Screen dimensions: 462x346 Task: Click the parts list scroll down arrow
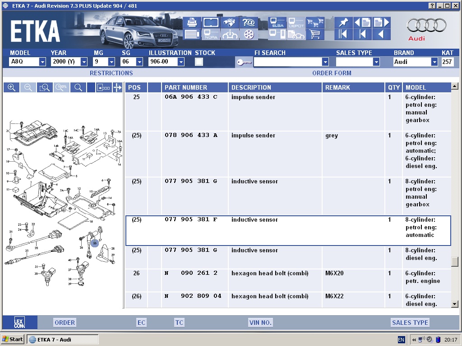(455, 304)
